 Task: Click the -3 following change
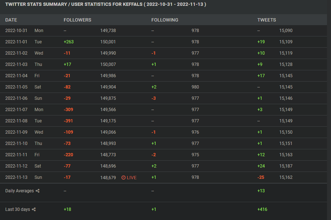153,98
